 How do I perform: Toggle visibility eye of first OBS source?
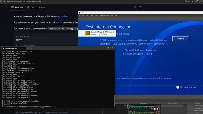tap(125, 105)
